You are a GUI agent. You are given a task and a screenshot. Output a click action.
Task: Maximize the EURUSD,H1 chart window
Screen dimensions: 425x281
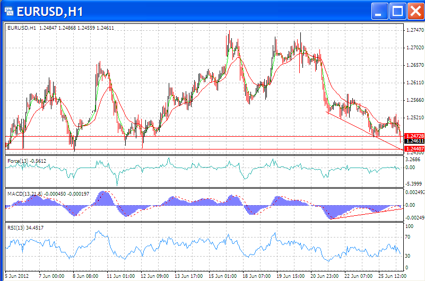click(x=397, y=11)
